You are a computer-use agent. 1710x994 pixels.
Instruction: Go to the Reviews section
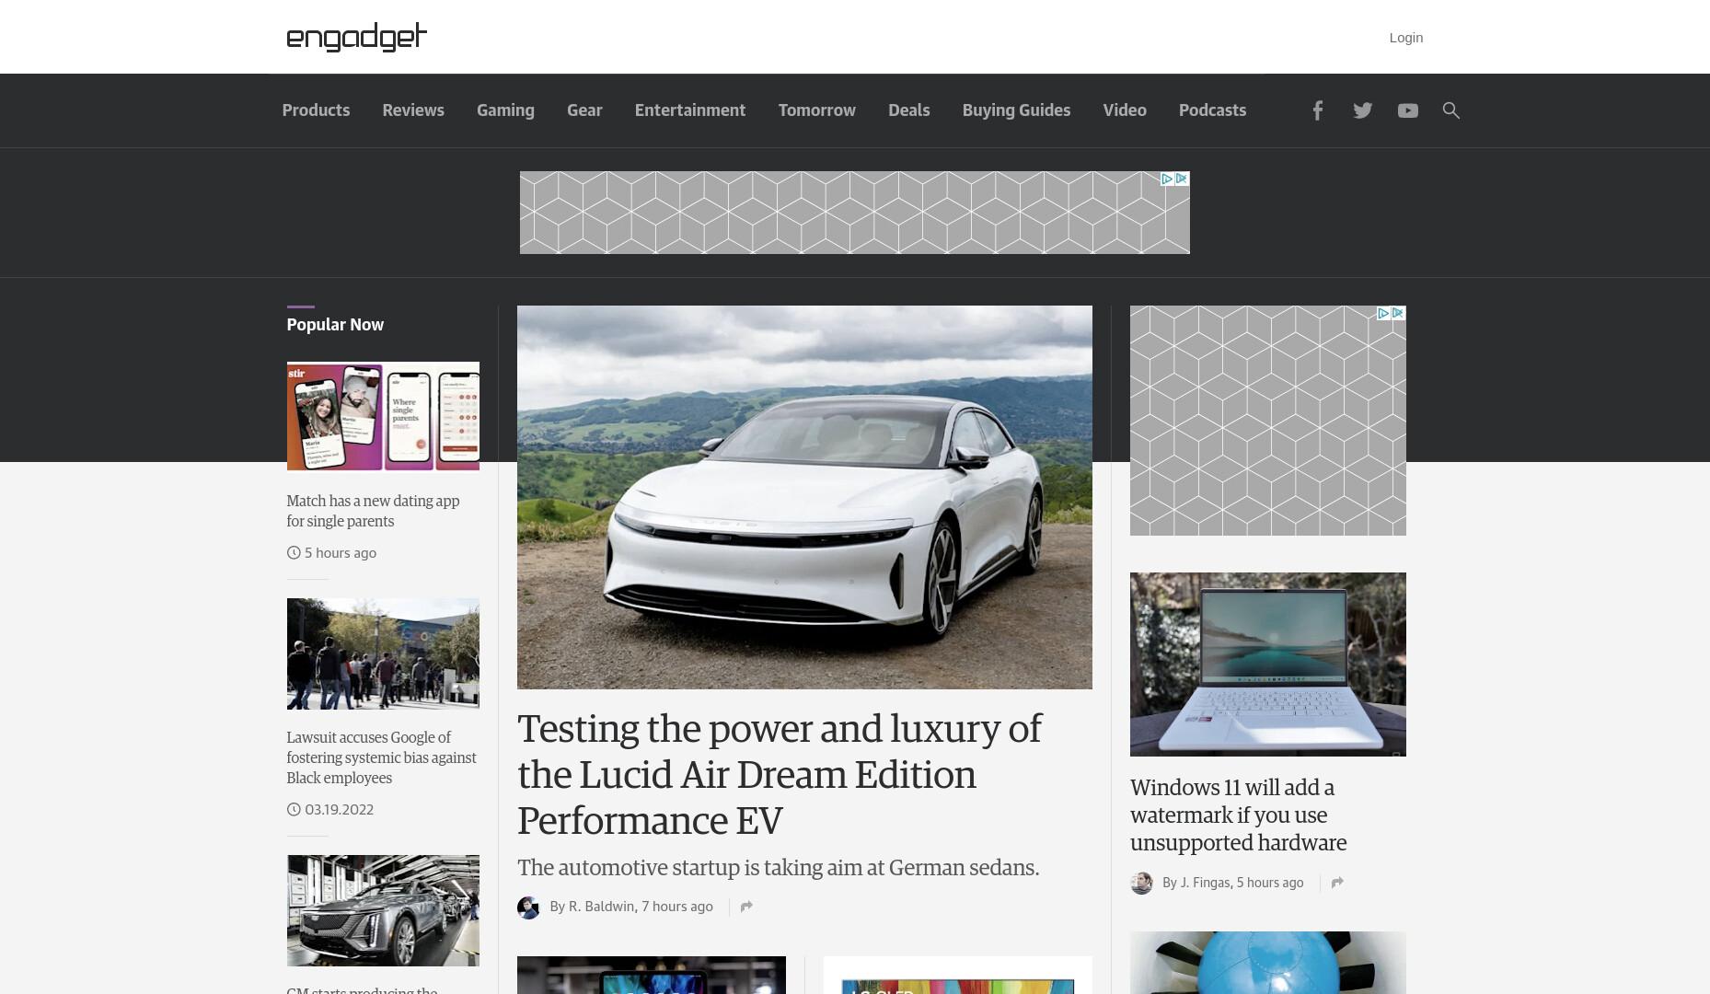coord(413,110)
